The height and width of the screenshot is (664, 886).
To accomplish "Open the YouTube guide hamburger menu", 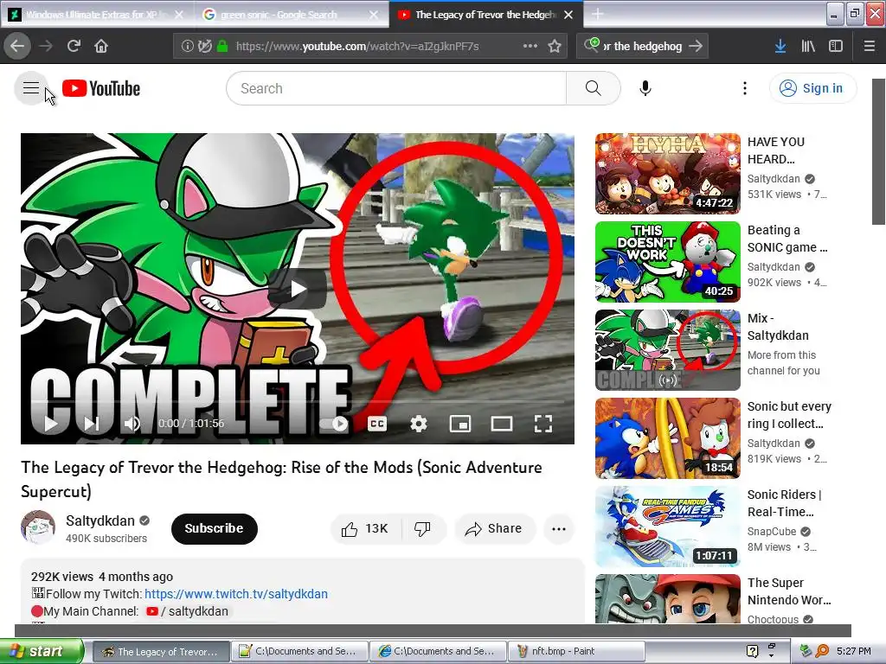I will tap(31, 88).
